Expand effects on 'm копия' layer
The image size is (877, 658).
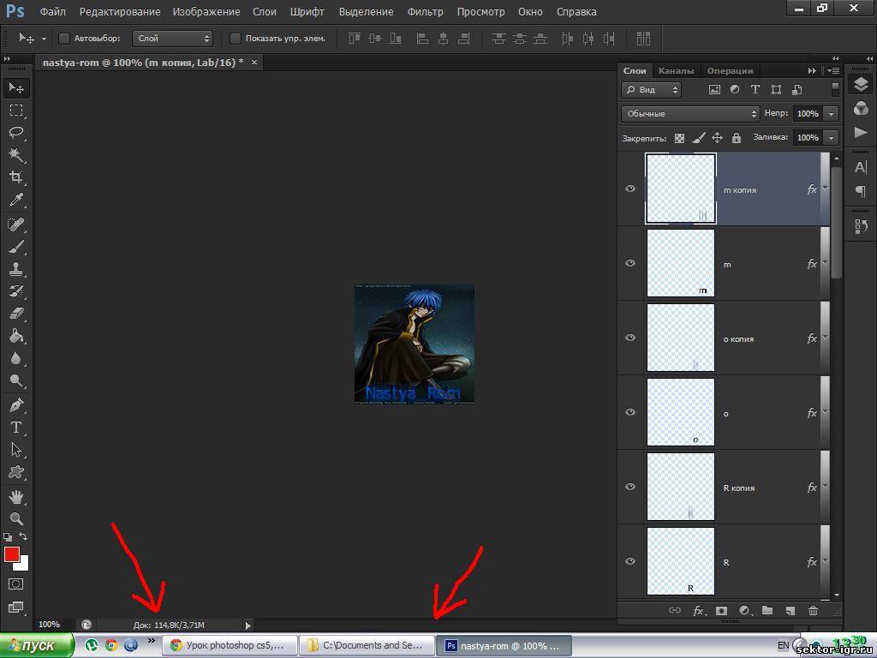pos(825,189)
